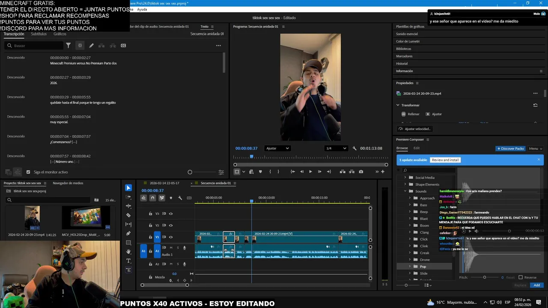Screen dimensions: 548x308
Task: Expand the Social Media folder
Action: click(405, 178)
